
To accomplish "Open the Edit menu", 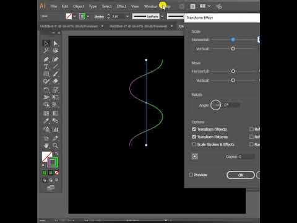I will [x=65, y=6].
